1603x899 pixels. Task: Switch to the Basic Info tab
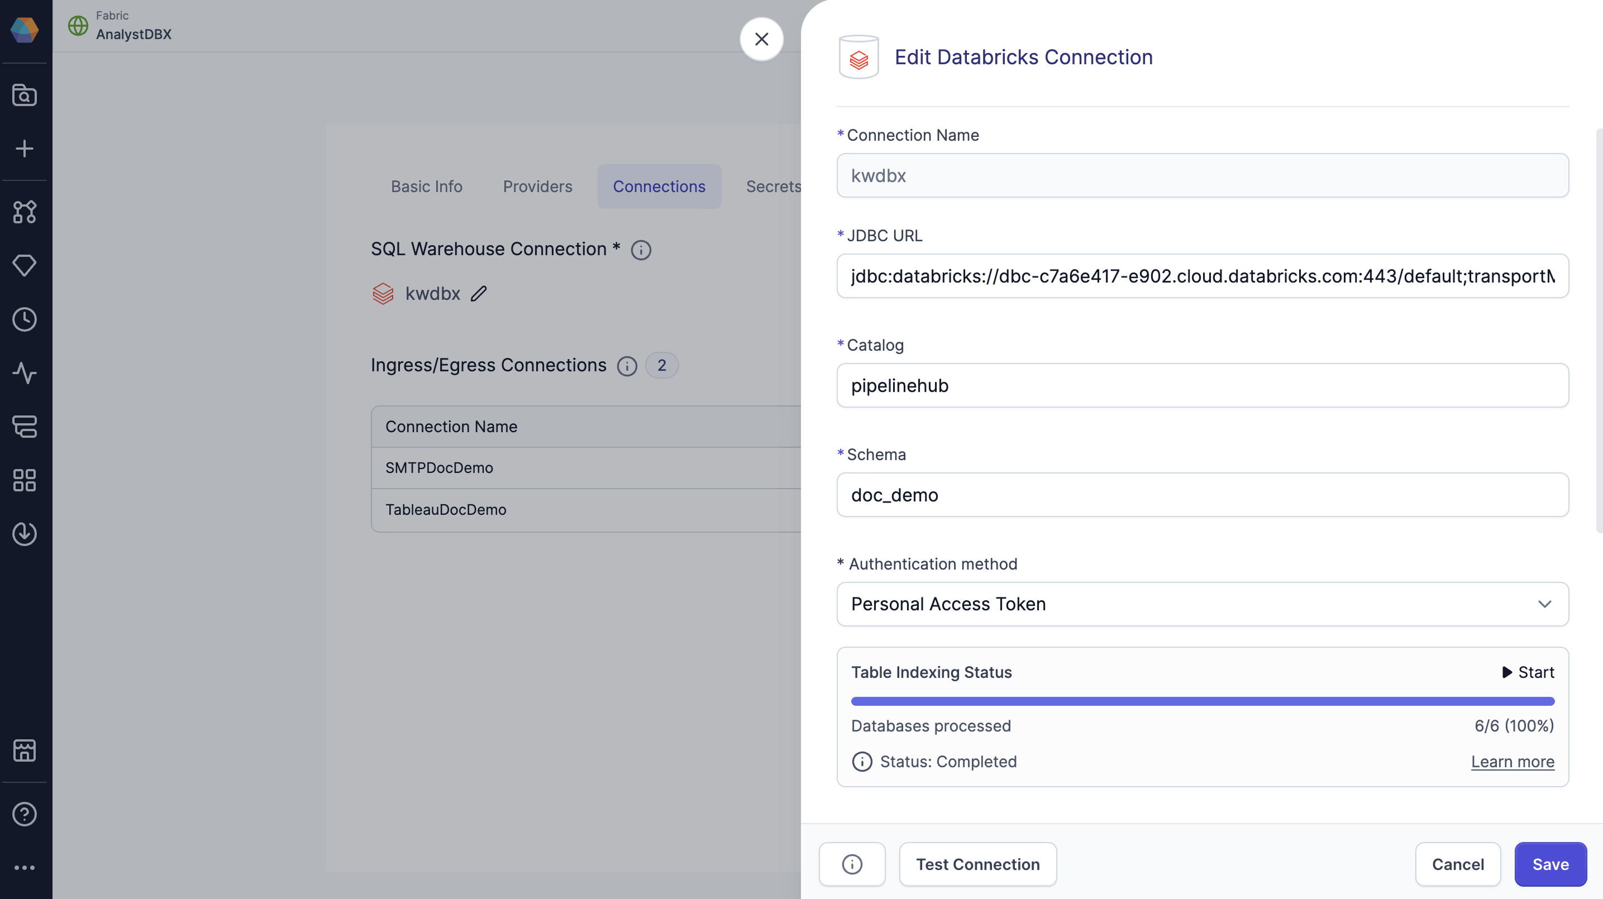tap(426, 187)
